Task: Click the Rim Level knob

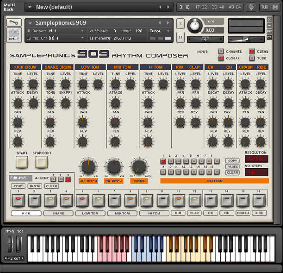Action: (x=180, y=84)
